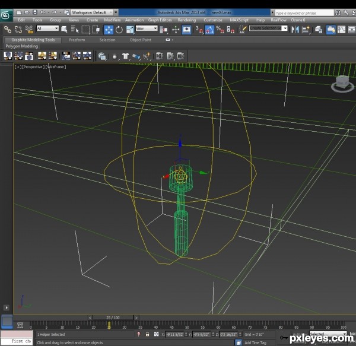Expand the ribbon minimize options button
Screen dimensions: 356x346
[x=168, y=40]
